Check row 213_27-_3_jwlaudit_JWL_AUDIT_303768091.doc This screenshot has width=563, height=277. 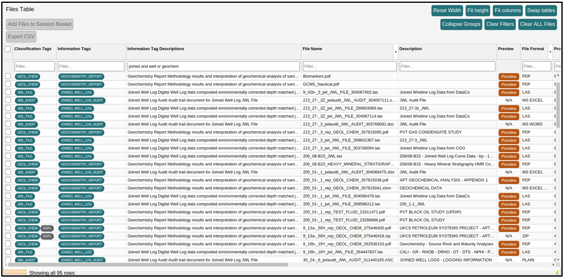(8, 124)
